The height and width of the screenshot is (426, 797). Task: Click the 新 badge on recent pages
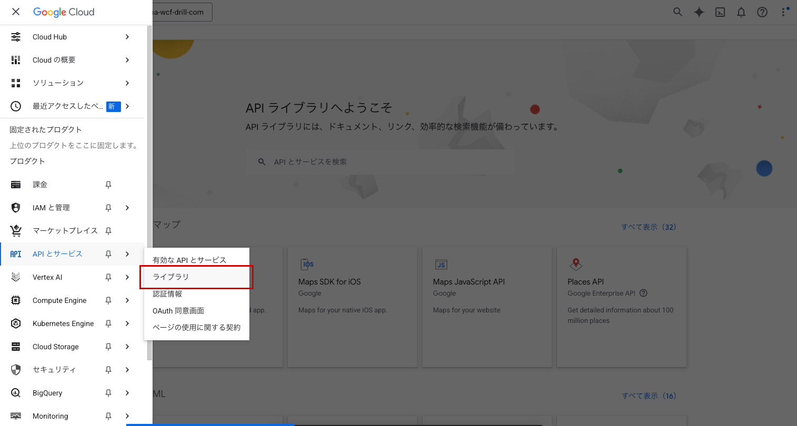(x=113, y=106)
